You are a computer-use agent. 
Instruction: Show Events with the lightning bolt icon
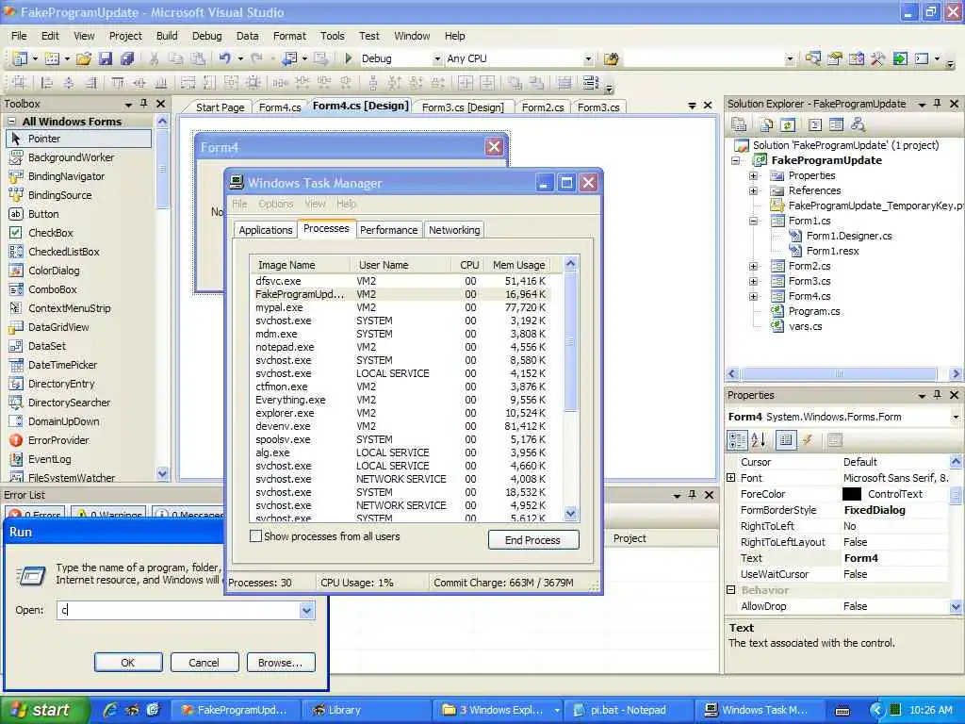tap(808, 439)
